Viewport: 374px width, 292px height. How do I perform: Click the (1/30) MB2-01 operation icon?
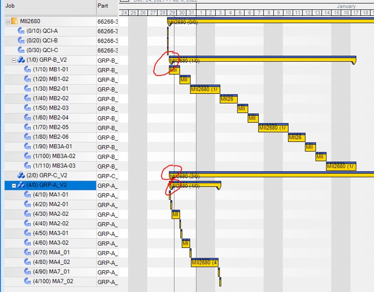28,88
